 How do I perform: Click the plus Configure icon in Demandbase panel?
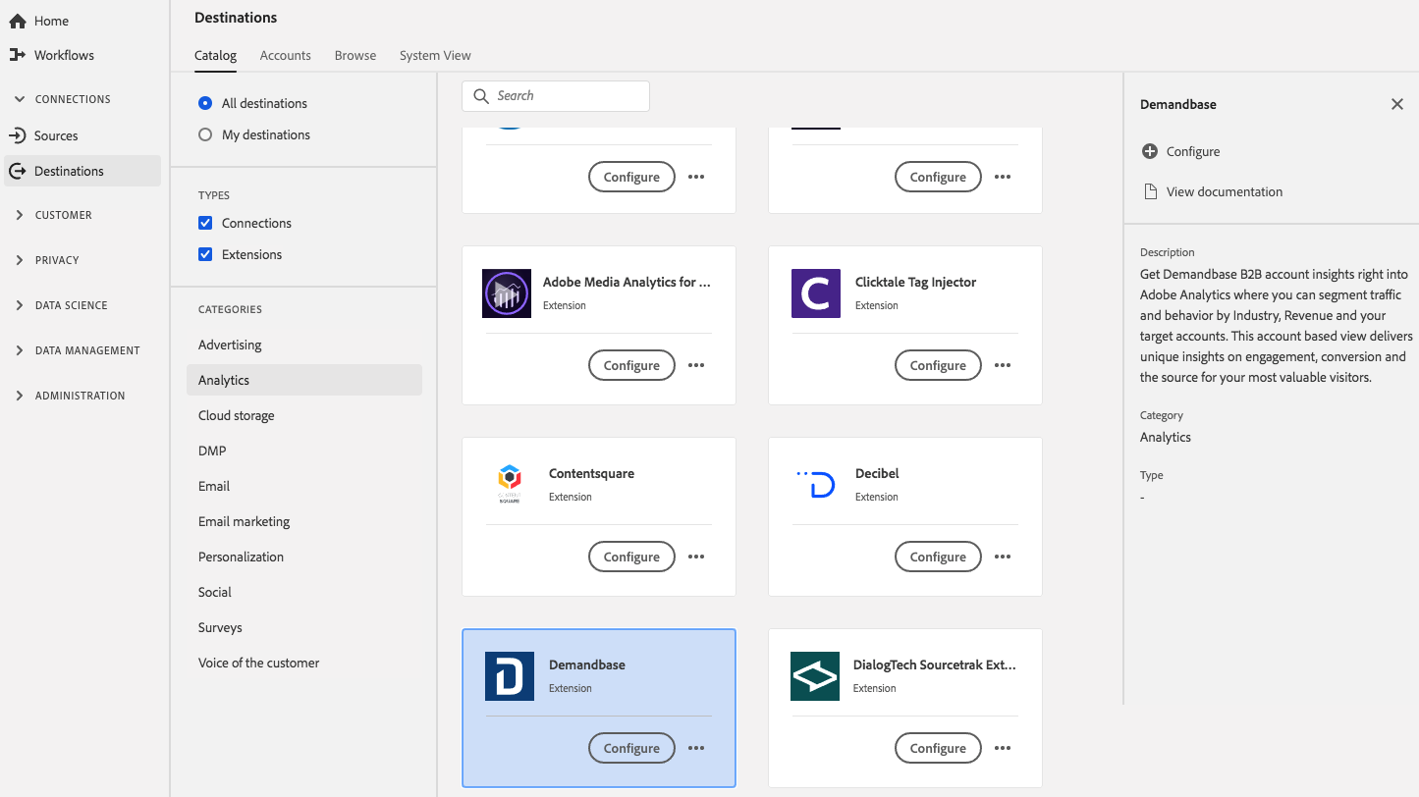(1150, 151)
